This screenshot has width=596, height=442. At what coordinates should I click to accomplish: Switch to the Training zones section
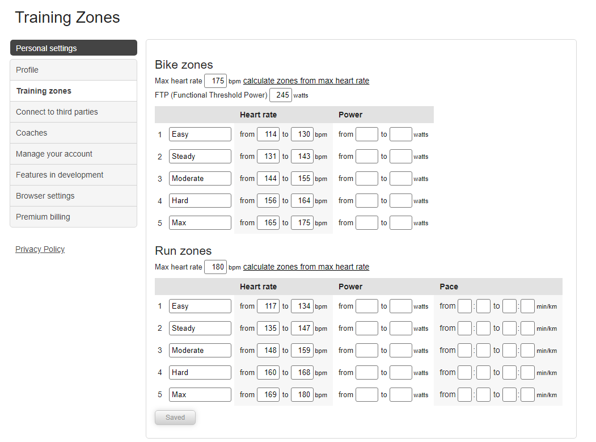pos(44,90)
